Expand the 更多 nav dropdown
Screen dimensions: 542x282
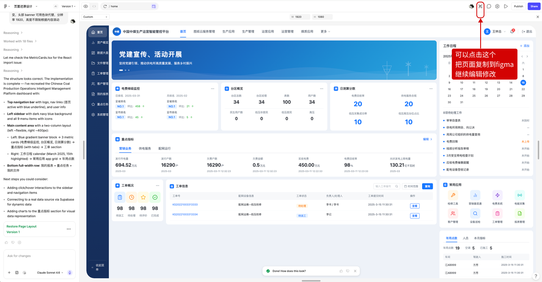click(325, 31)
